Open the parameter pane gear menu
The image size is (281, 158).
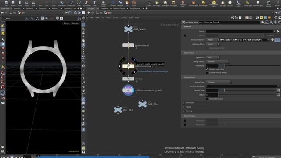(x=263, y=22)
